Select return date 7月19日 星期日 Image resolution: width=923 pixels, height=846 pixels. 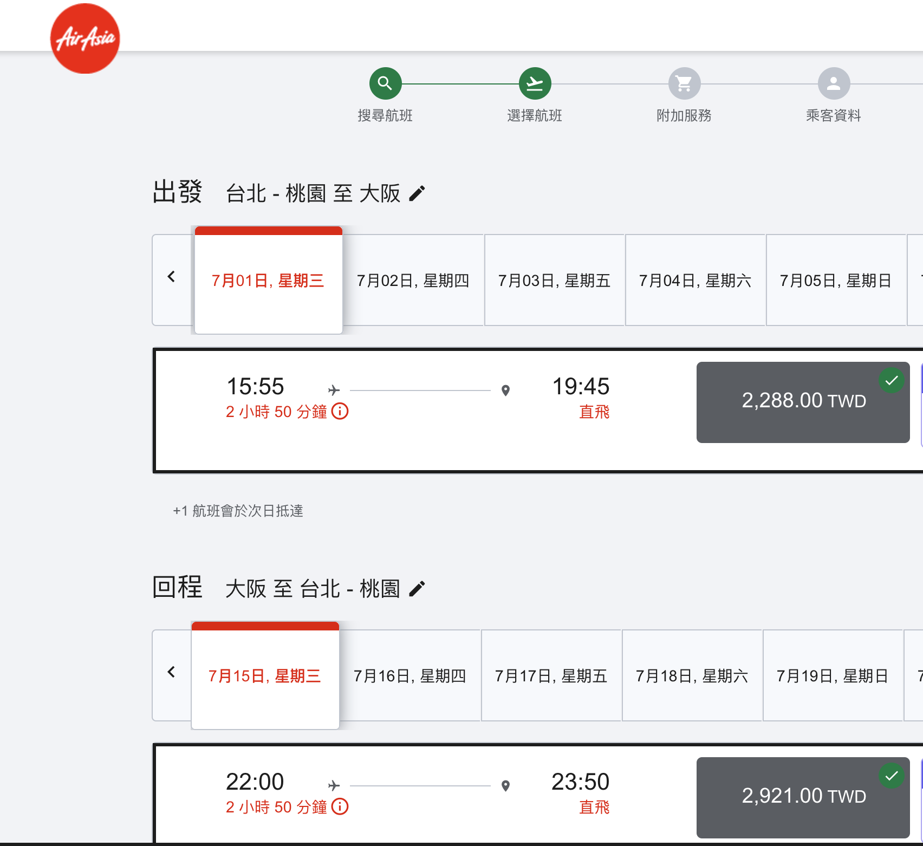click(833, 676)
